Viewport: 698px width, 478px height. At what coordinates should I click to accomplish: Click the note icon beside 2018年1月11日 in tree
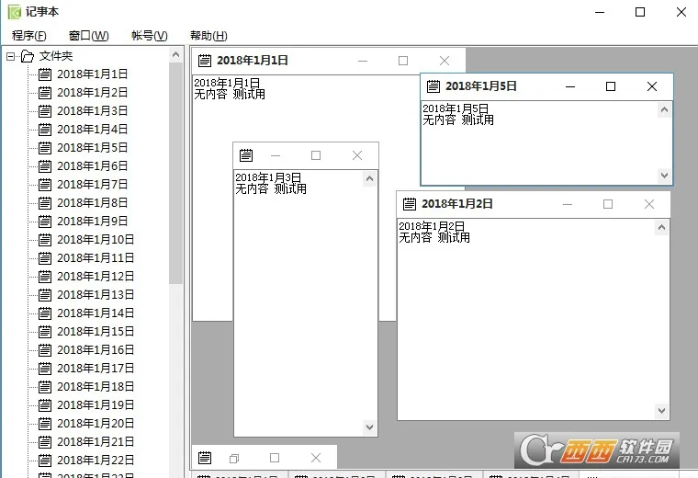click(x=44, y=258)
